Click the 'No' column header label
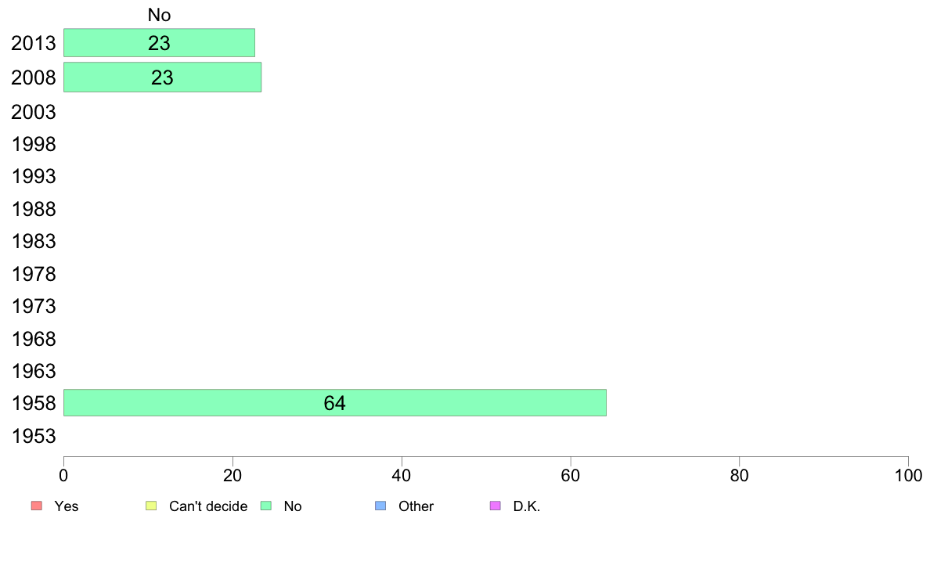 click(160, 15)
